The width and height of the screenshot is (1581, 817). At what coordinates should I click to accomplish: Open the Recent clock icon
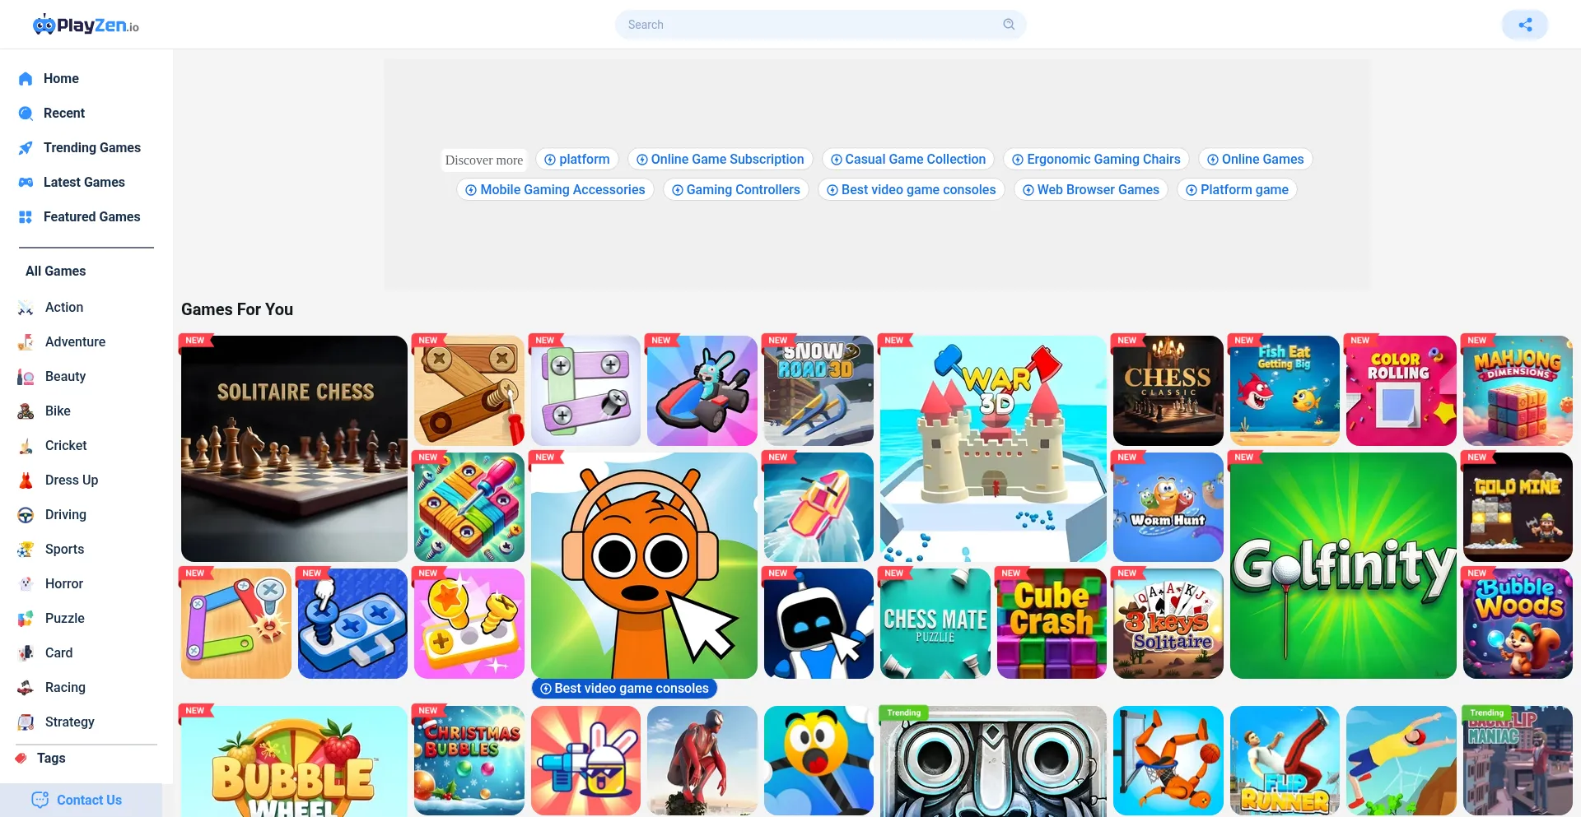click(x=26, y=114)
